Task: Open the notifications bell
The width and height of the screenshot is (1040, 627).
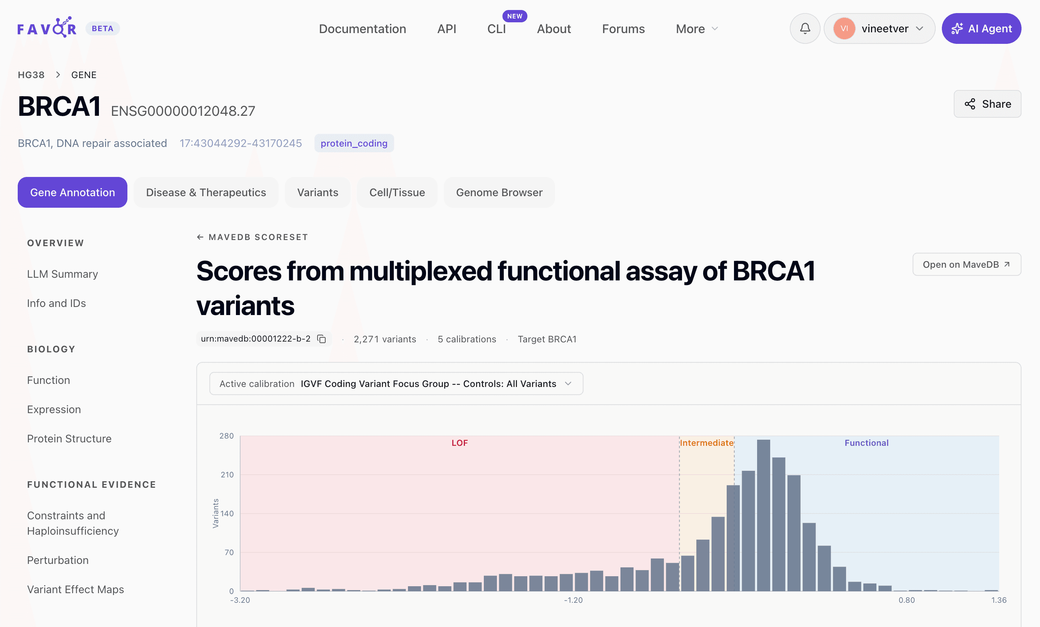Action: pyautogui.click(x=805, y=28)
